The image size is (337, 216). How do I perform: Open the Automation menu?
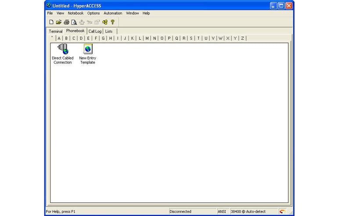point(113,13)
